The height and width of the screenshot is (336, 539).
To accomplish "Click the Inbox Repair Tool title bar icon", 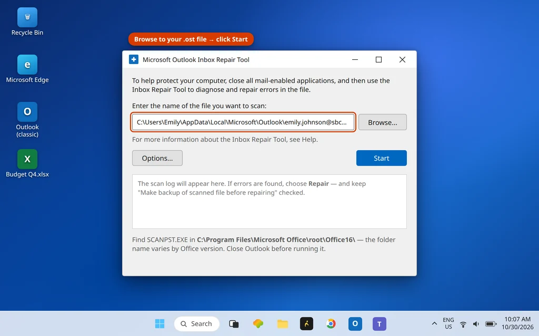I will [x=134, y=59].
